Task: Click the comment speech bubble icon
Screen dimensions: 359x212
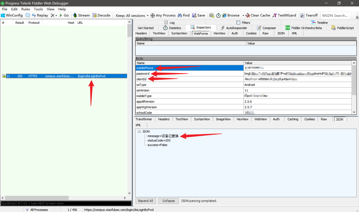Action: (28, 15)
